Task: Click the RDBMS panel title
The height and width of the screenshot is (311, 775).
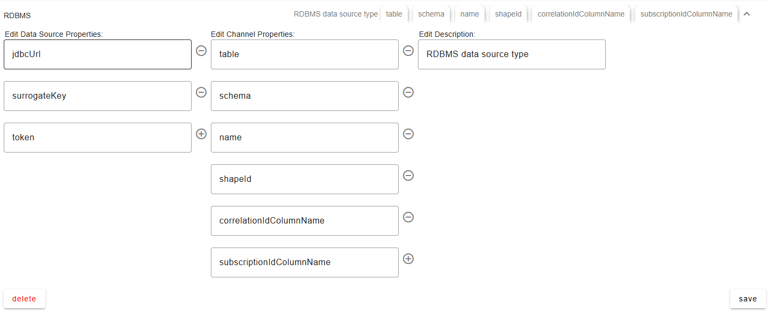Action: coord(17,15)
